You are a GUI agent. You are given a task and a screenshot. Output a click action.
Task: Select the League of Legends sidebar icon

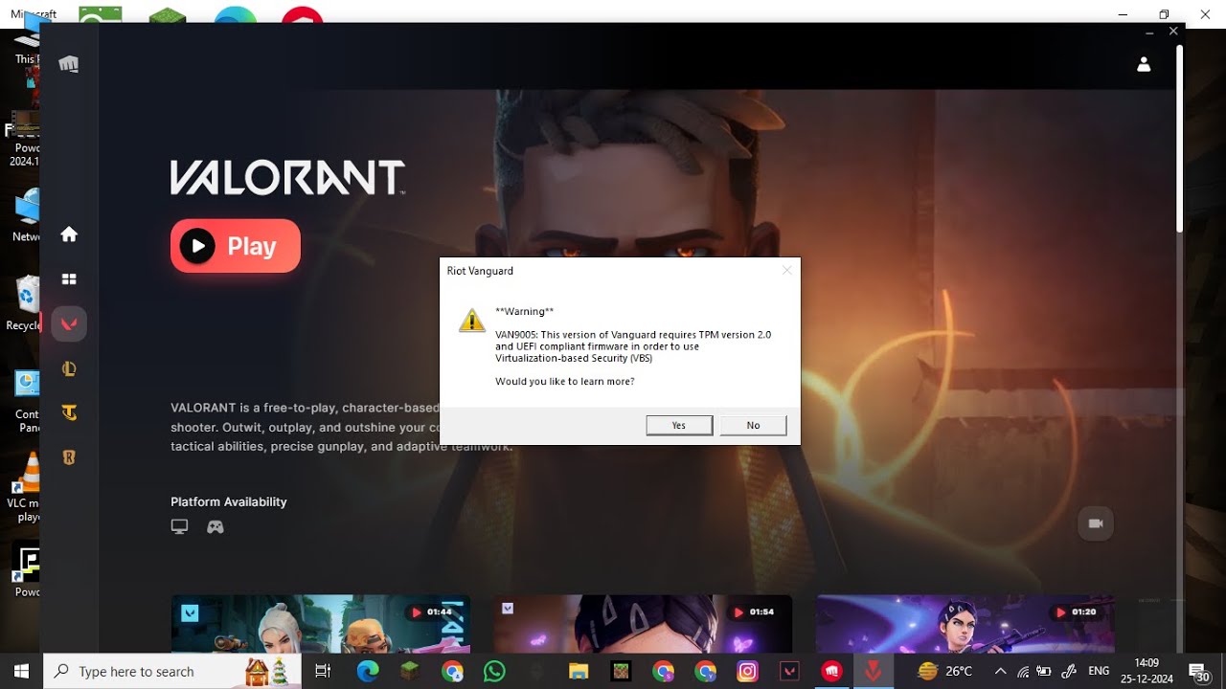69,369
